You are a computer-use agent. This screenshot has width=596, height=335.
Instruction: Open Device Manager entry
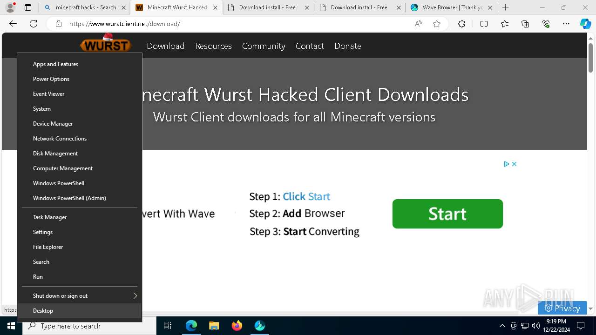(x=80, y=124)
